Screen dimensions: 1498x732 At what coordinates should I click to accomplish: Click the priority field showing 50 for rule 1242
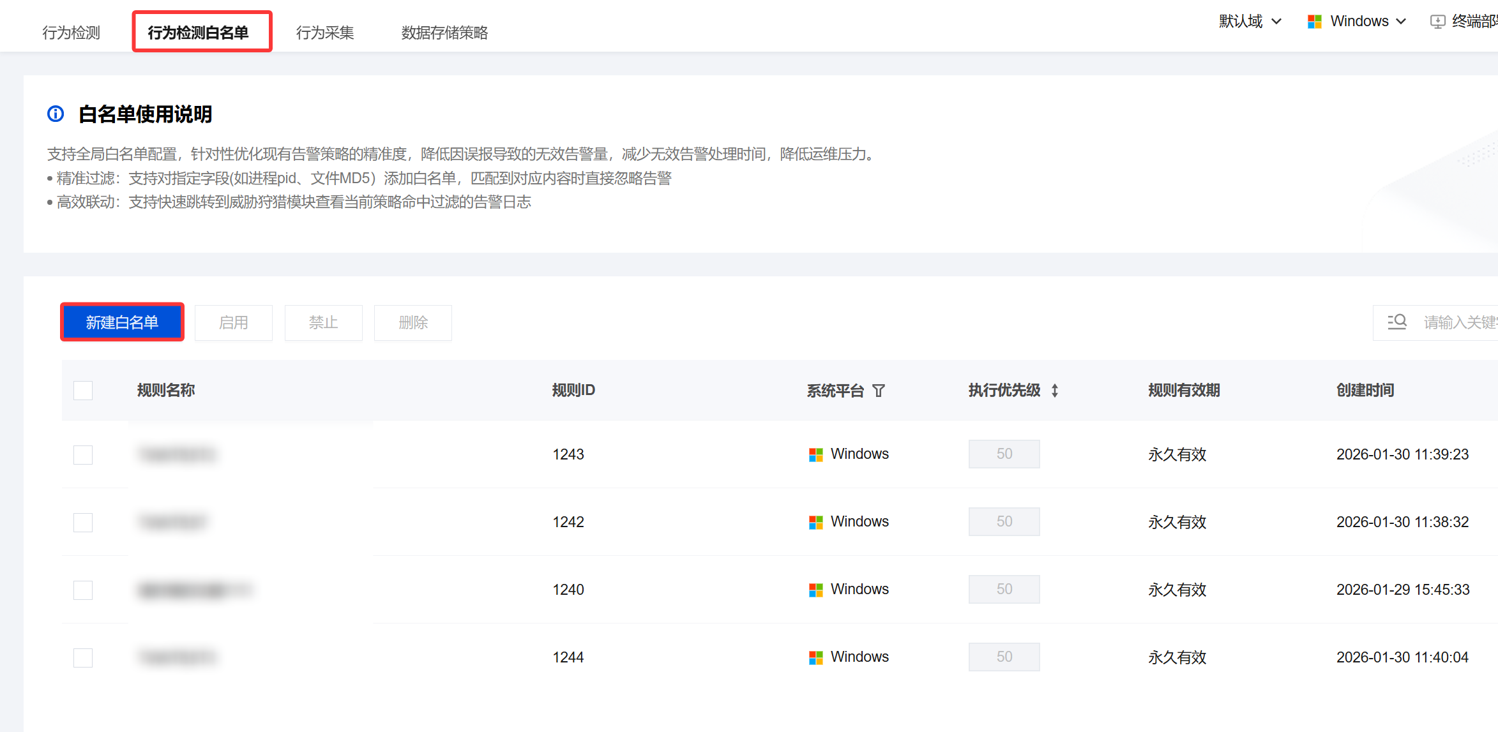point(1004,522)
